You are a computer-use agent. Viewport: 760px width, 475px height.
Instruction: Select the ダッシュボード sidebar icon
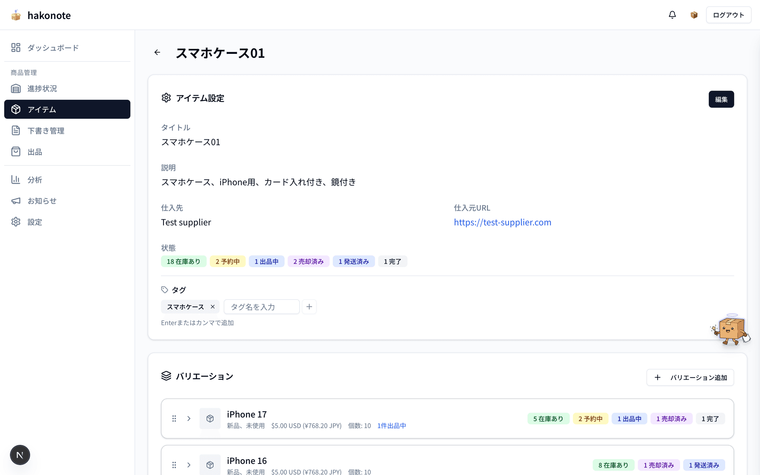(16, 47)
